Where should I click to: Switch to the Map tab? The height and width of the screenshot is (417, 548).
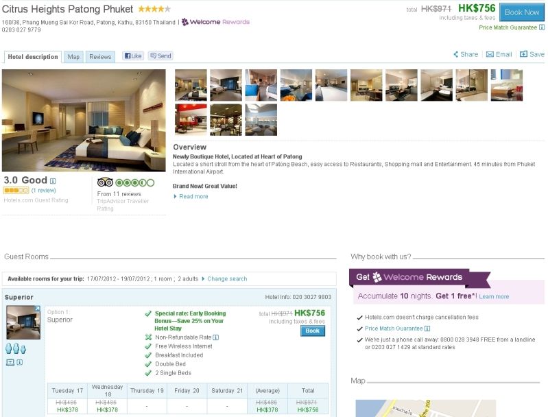(73, 57)
